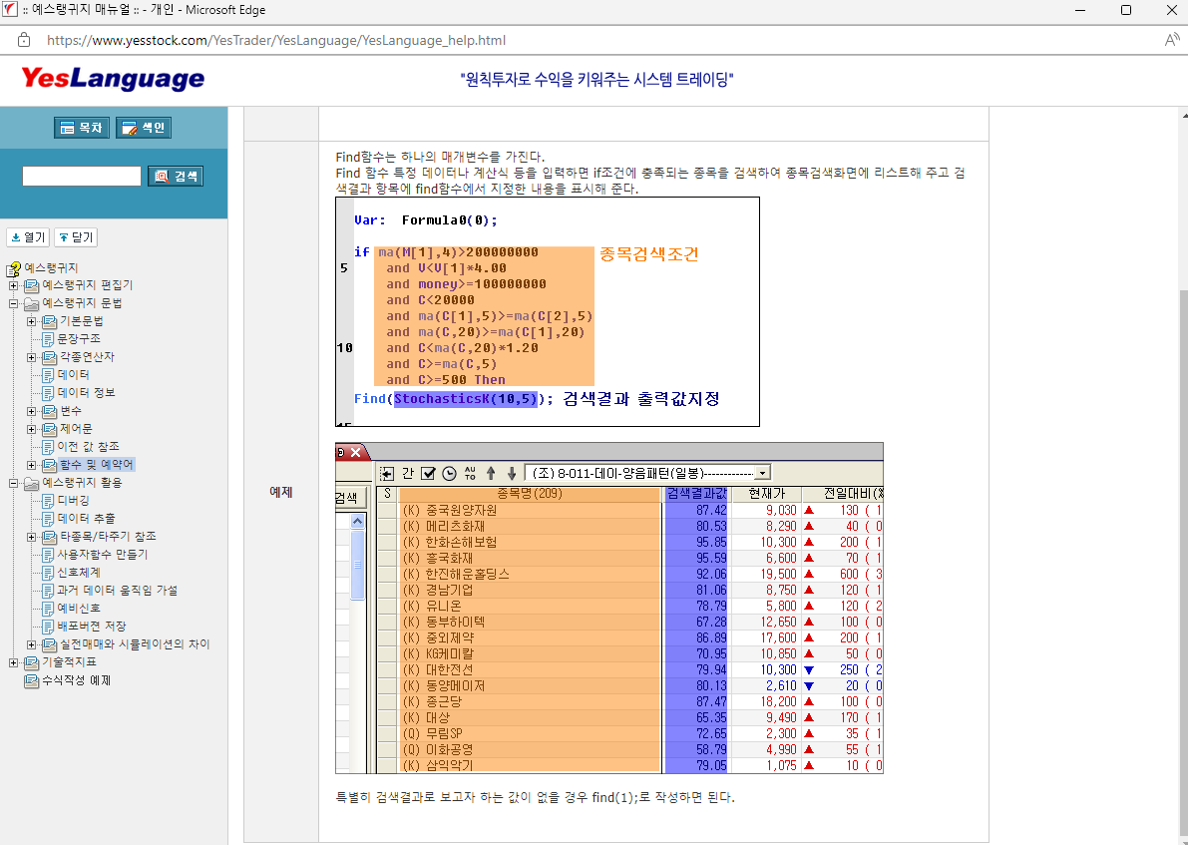Click the up arrow icon in screenshot toolbar

tap(491, 473)
